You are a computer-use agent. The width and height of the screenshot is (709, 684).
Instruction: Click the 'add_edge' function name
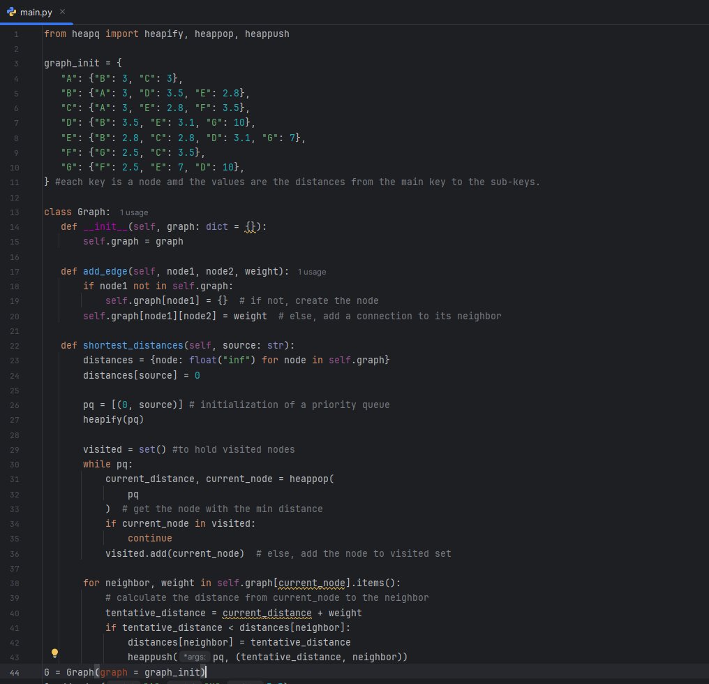click(x=105, y=271)
